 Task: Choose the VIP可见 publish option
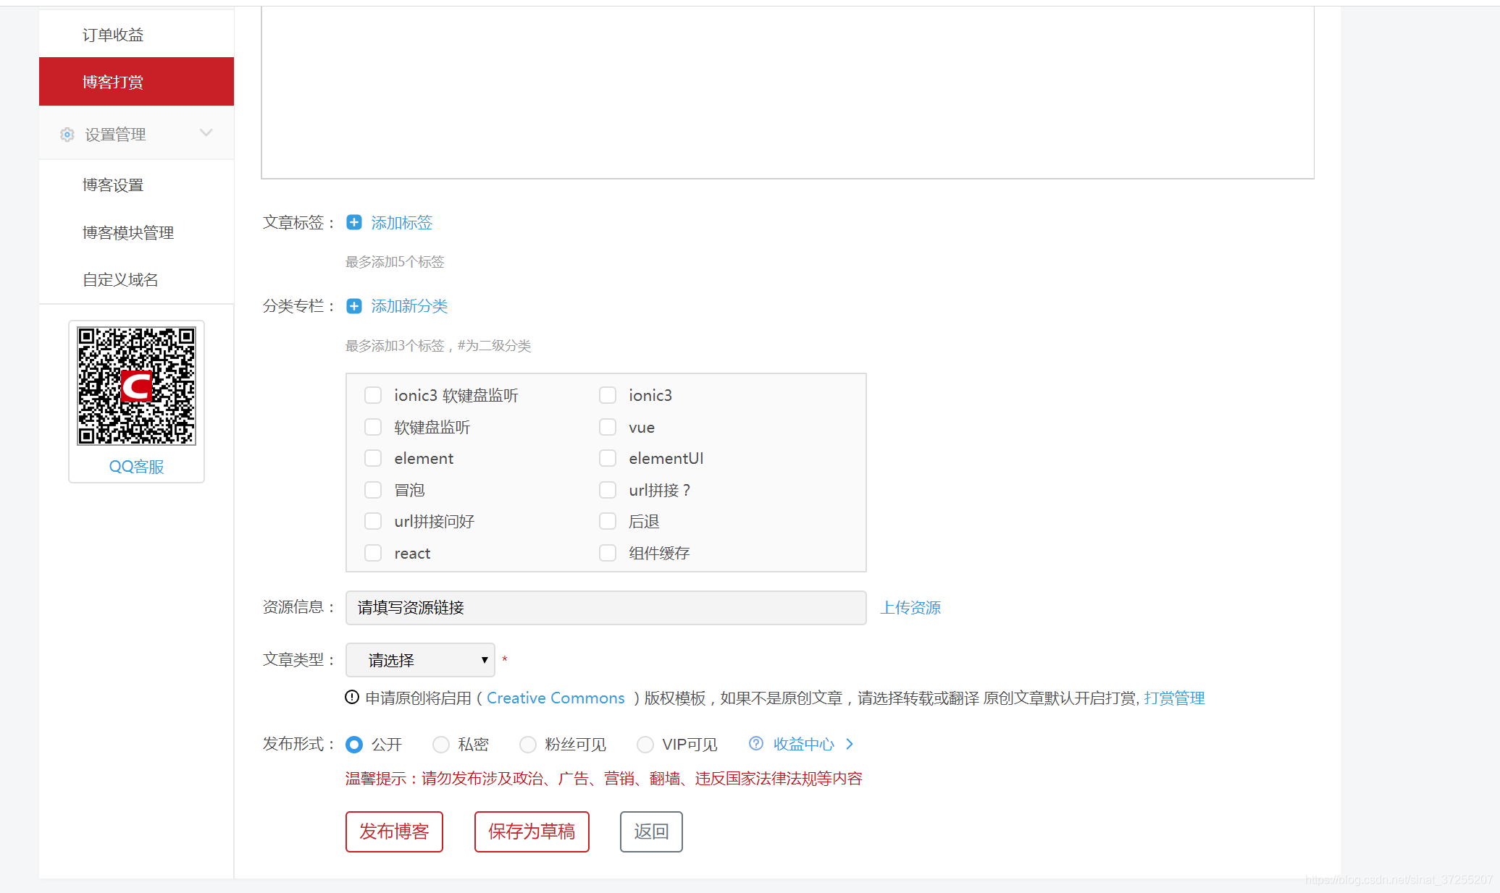pyautogui.click(x=645, y=744)
